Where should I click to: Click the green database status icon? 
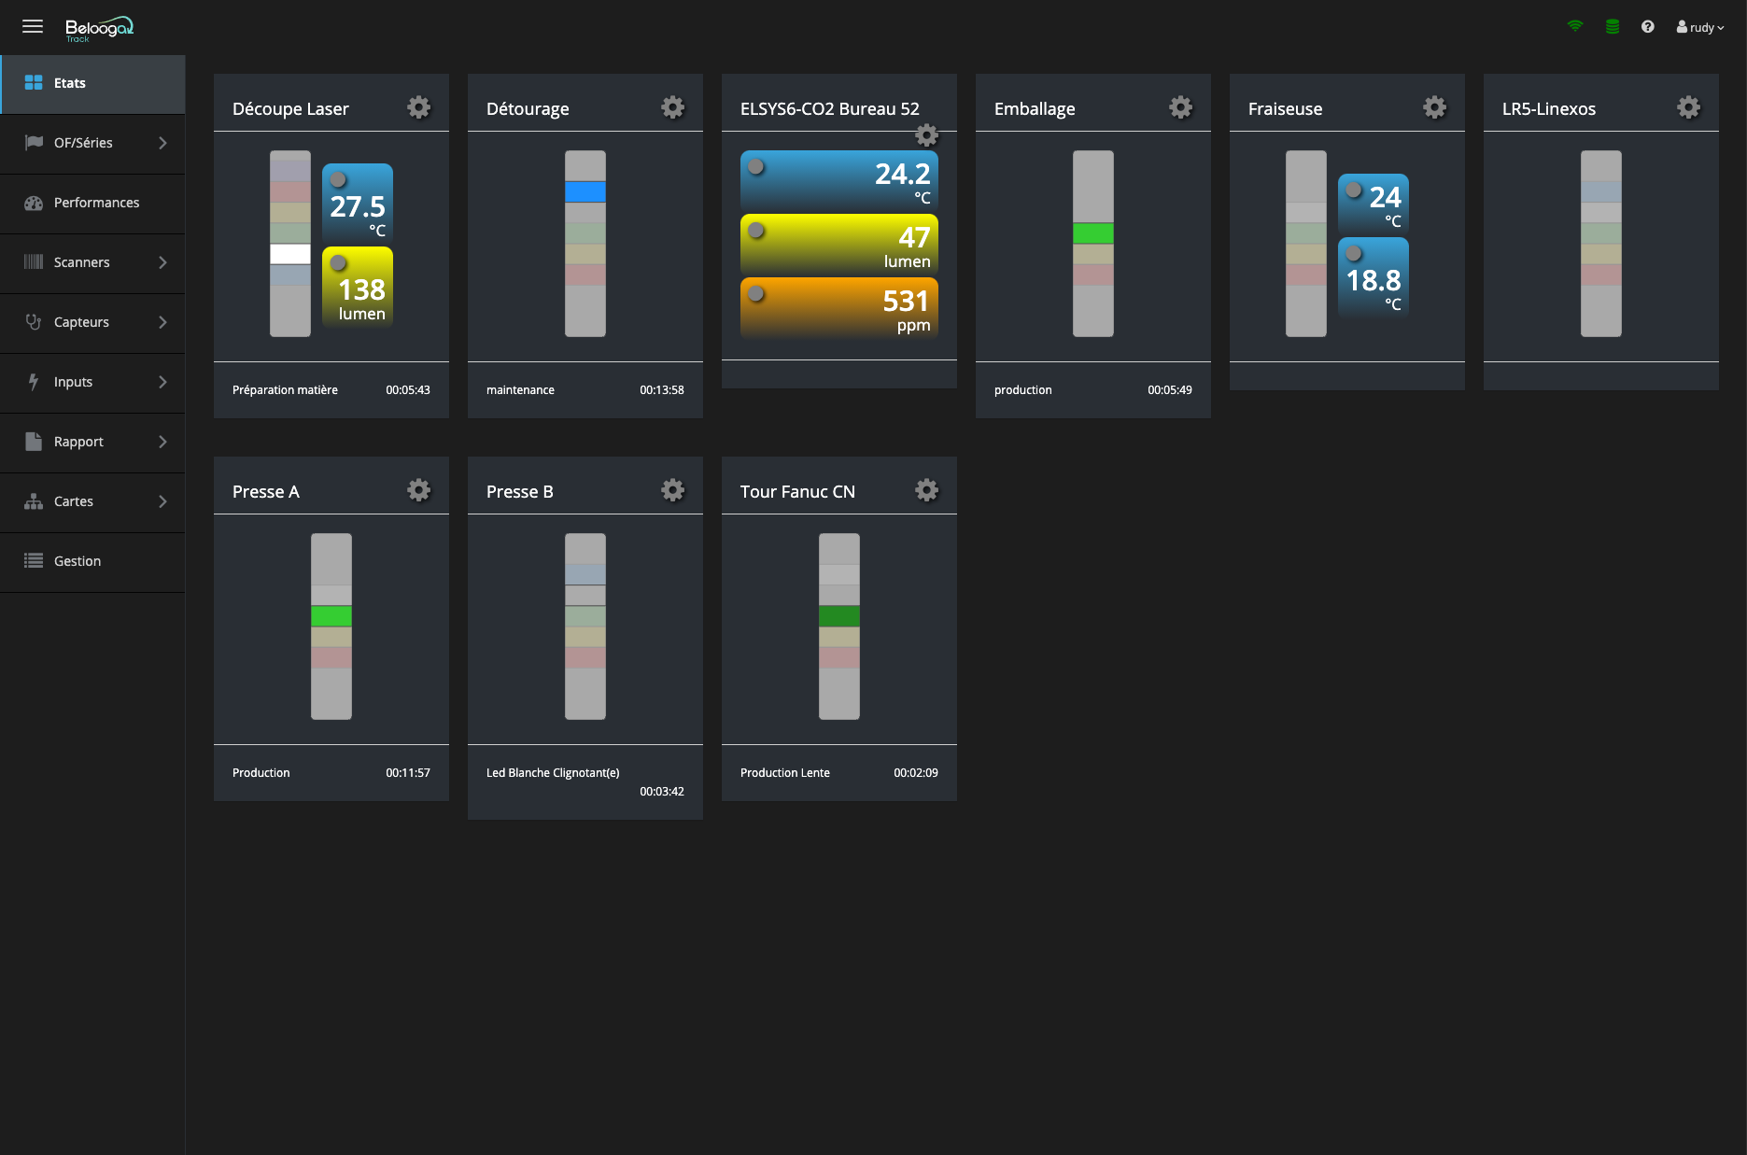tap(1613, 27)
